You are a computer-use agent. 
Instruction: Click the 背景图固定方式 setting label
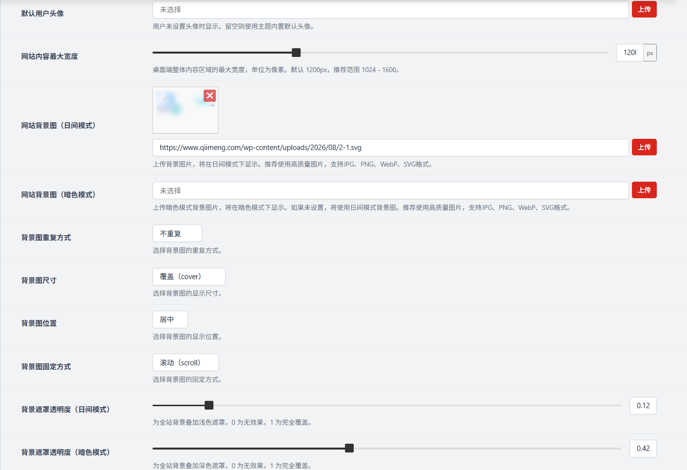(x=46, y=366)
